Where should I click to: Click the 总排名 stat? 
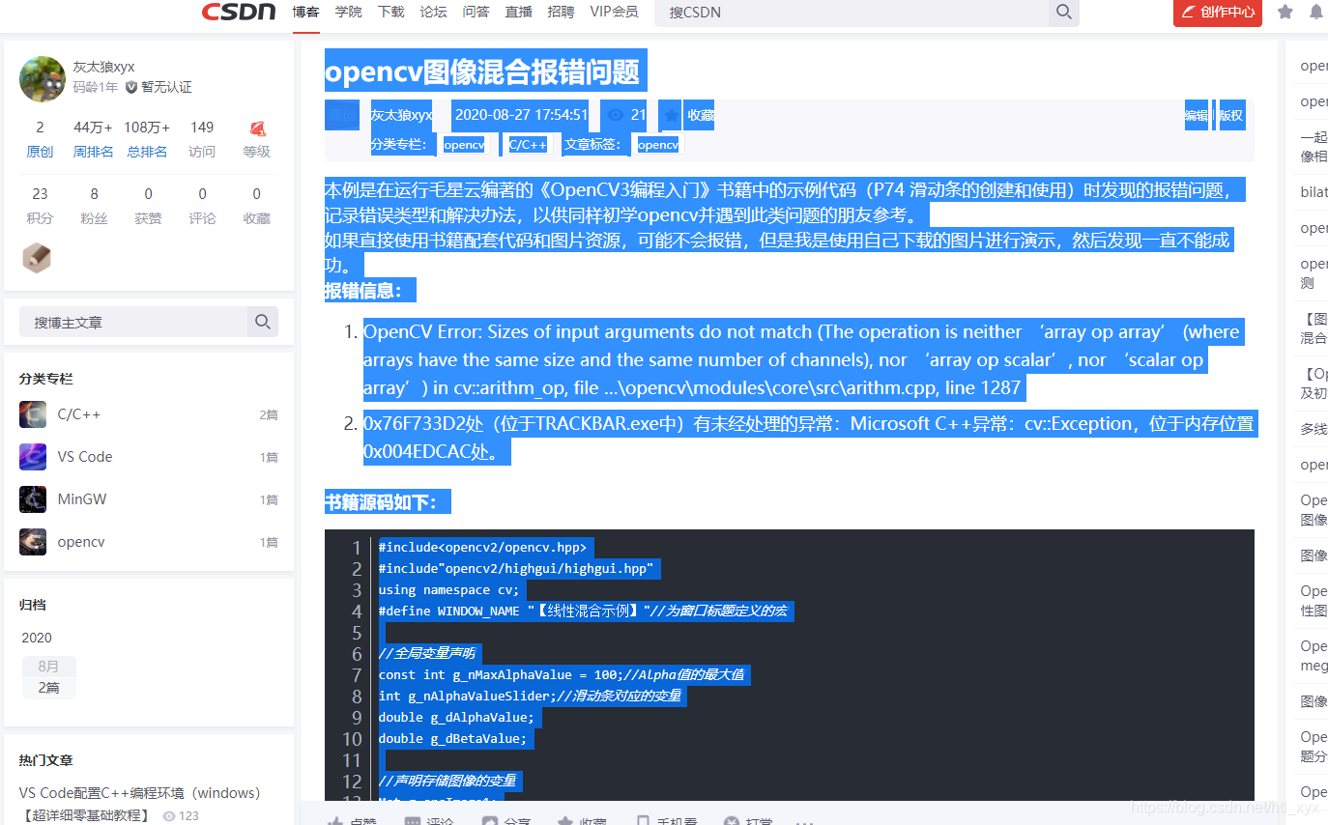pyautogui.click(x=148, y=139)
